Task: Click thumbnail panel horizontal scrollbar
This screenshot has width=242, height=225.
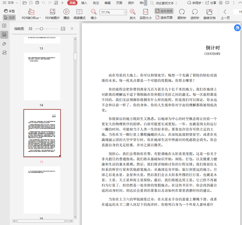Action: (x=41, y=221)
